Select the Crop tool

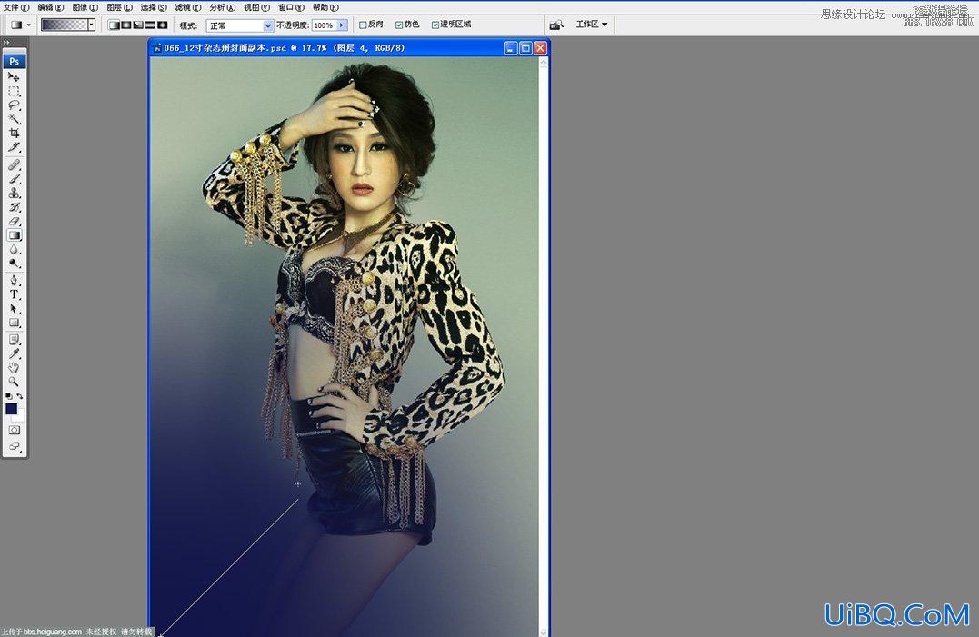pos(14,133)
